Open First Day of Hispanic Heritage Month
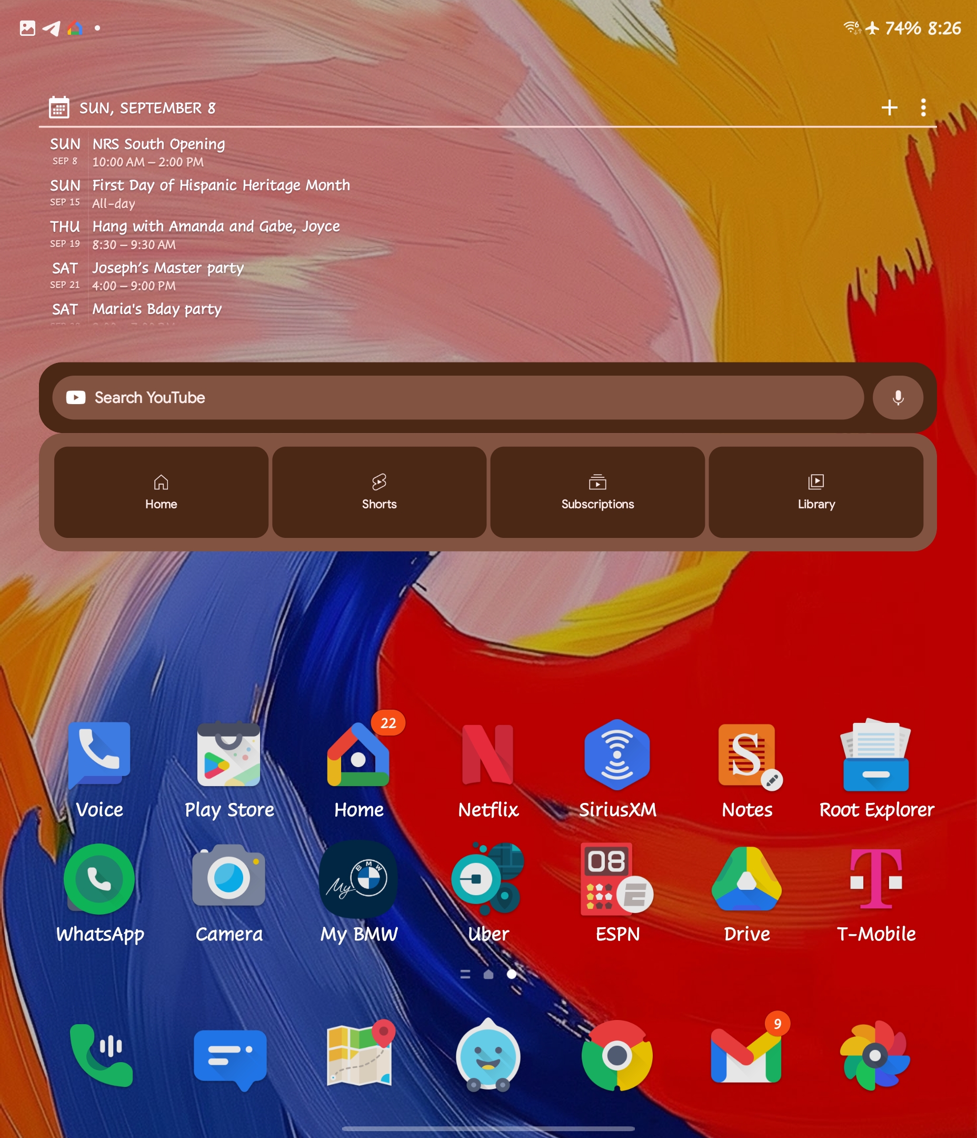This screenshot has width=977, height=1138. click(221, 193)
